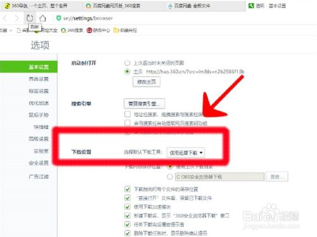317x237 pixels.
Task: Open the yellow 收藏夹栏 folder bookmark
Action: (x=125, y=30)
